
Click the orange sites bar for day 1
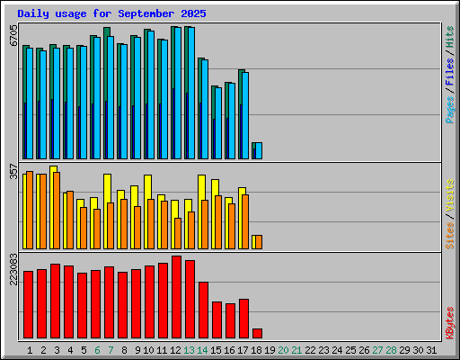30,210
